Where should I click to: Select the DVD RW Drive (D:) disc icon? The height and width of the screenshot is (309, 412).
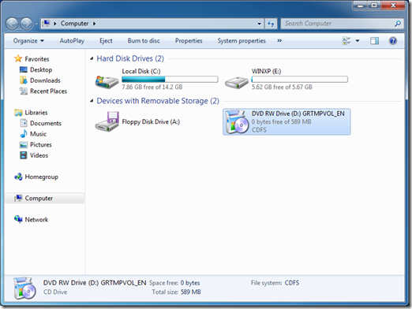point(237,121)
